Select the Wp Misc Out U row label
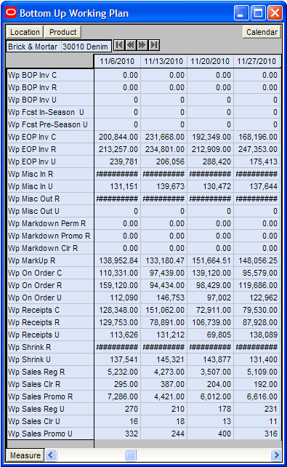Viewport: 287px width, 467px height. point(50,211)
